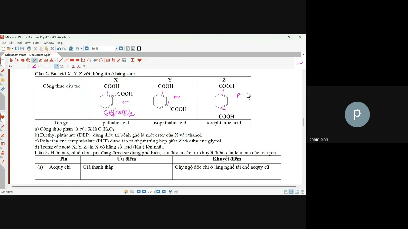
Task: Close the Document1.pdf tab
Action: click(x=55, y=55)
